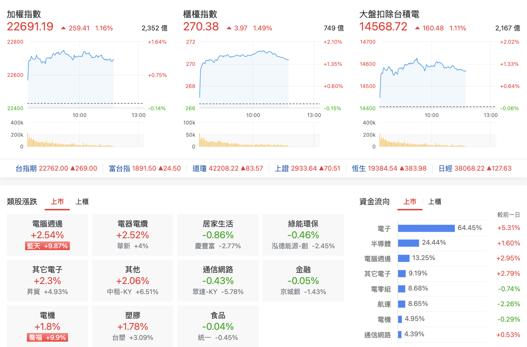Open the 加權指數 index title
This screenshot has height=347, width=527.
pyautogui.click(x=24, y=14)
